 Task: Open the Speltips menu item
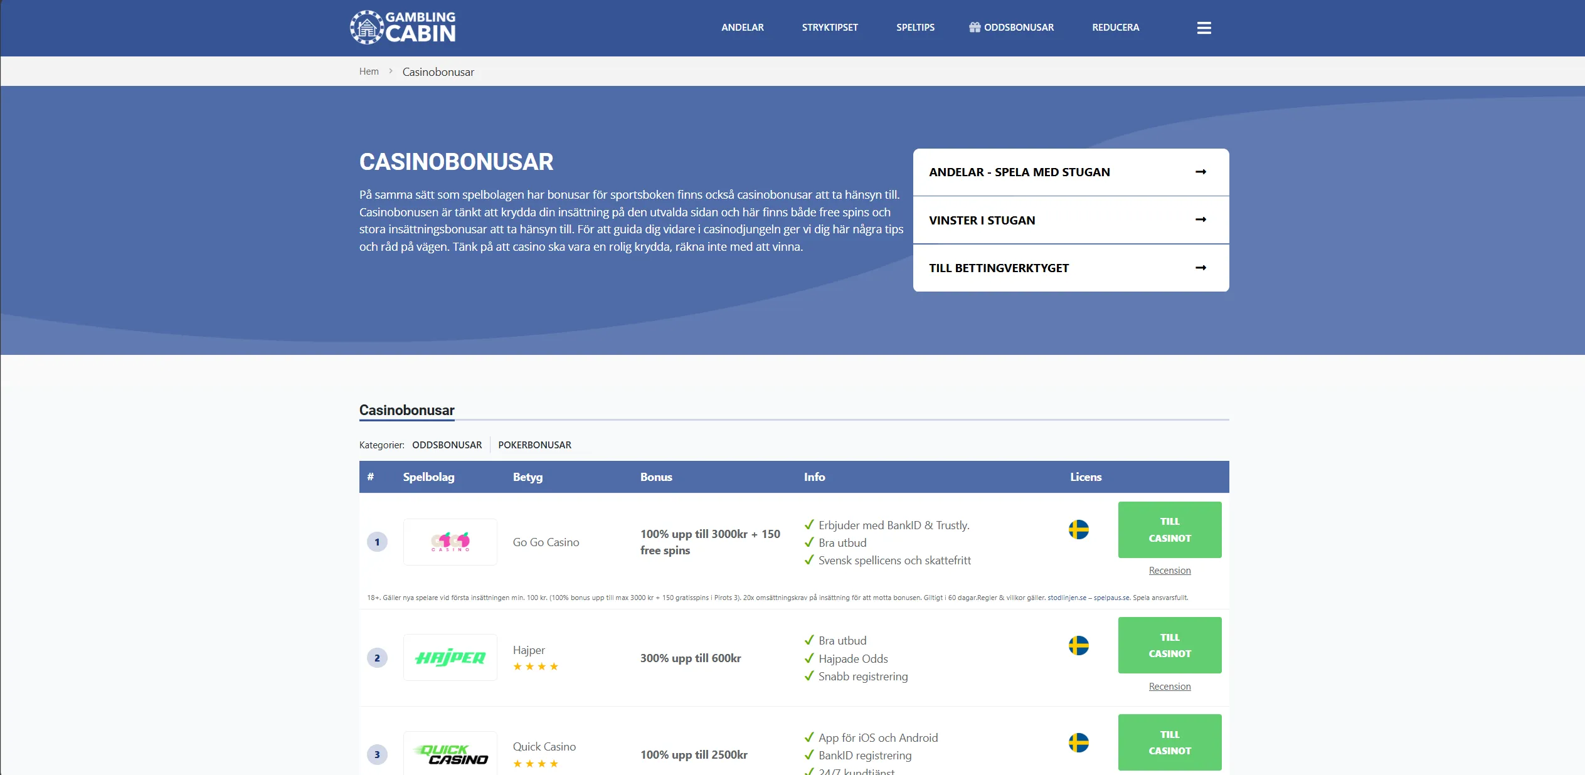pos(915,28)
